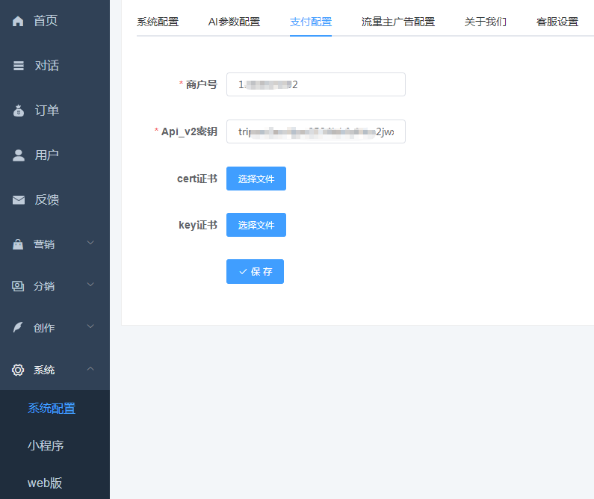Screen dimensions: 594x499
Task: Click the 系统 gear icon
Action: (18, 370)
